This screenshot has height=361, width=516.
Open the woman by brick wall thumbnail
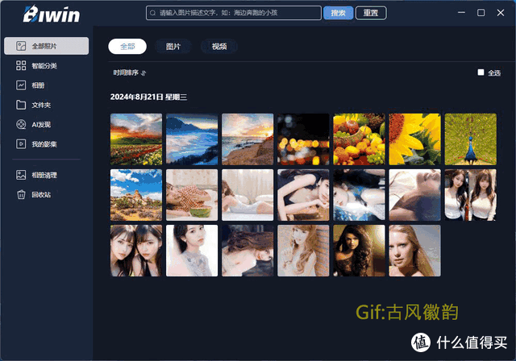[x=303, y=251]
